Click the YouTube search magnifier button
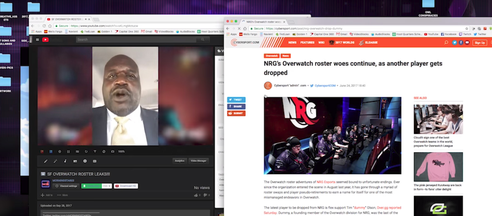The height and width of the screenshot is (216, 492). 203,40
